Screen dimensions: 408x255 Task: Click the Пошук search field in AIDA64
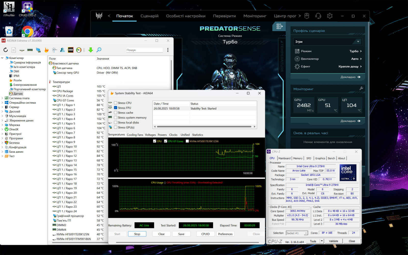144,50
